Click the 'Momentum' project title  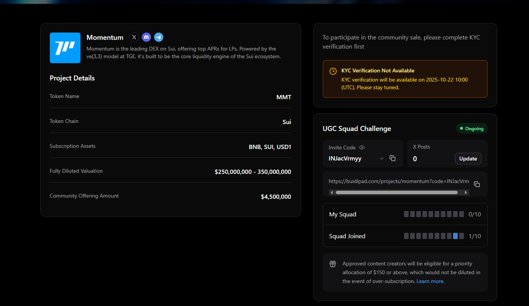pyautogui.click(x=105, y=37)
